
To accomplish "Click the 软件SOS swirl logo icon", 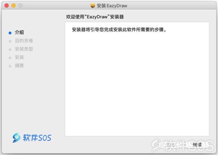I will (x=16, y=138).
